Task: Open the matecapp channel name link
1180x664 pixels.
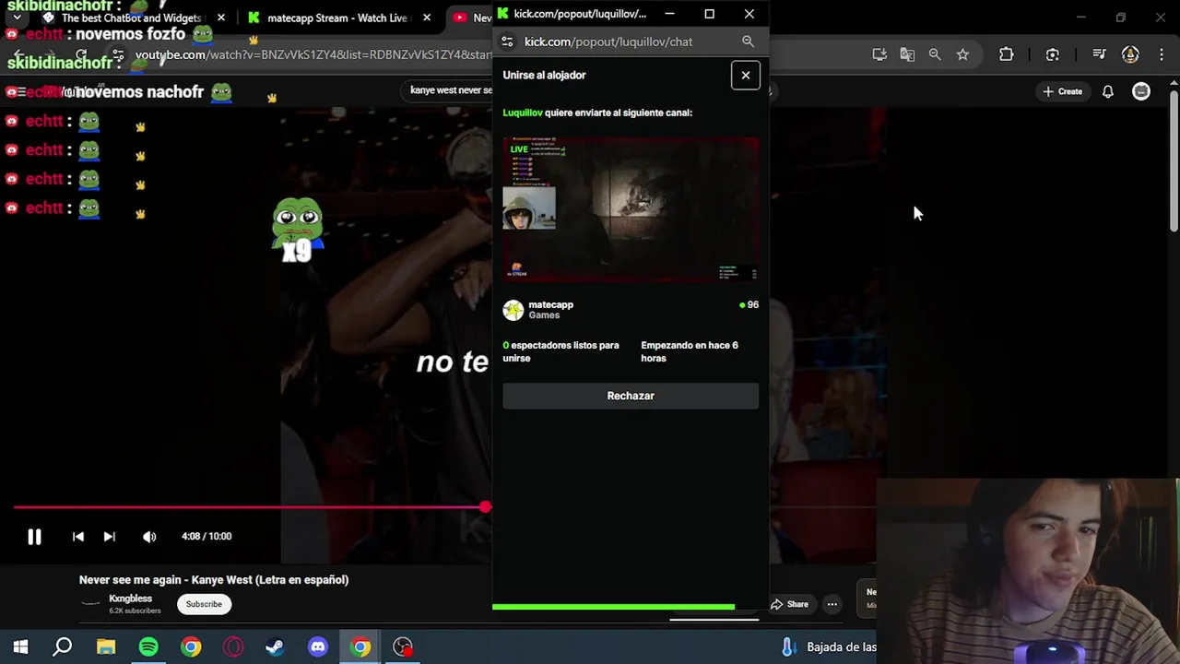Action: tap(550, 304)
